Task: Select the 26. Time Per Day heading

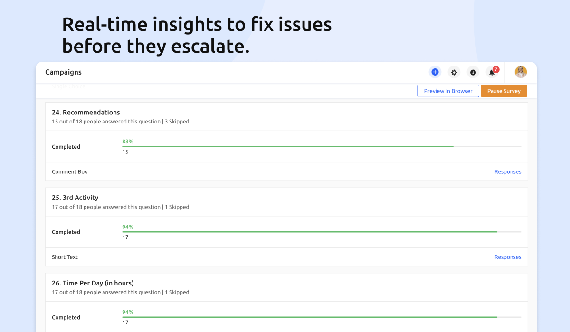Action: pyautogui.click(x=93, y=283)
